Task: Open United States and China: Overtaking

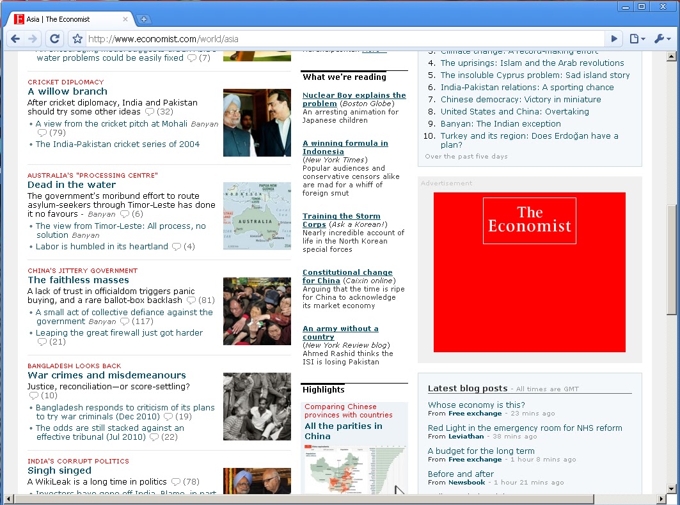Action: point(515,111)
